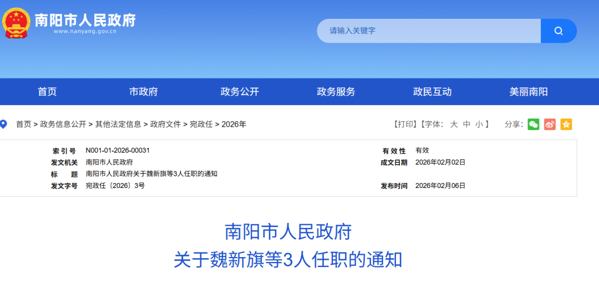
Task: Type in the 请输入关键字 search field
Action: click(x=428, y=31)
